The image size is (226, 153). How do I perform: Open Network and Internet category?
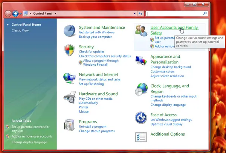(98, 75)
